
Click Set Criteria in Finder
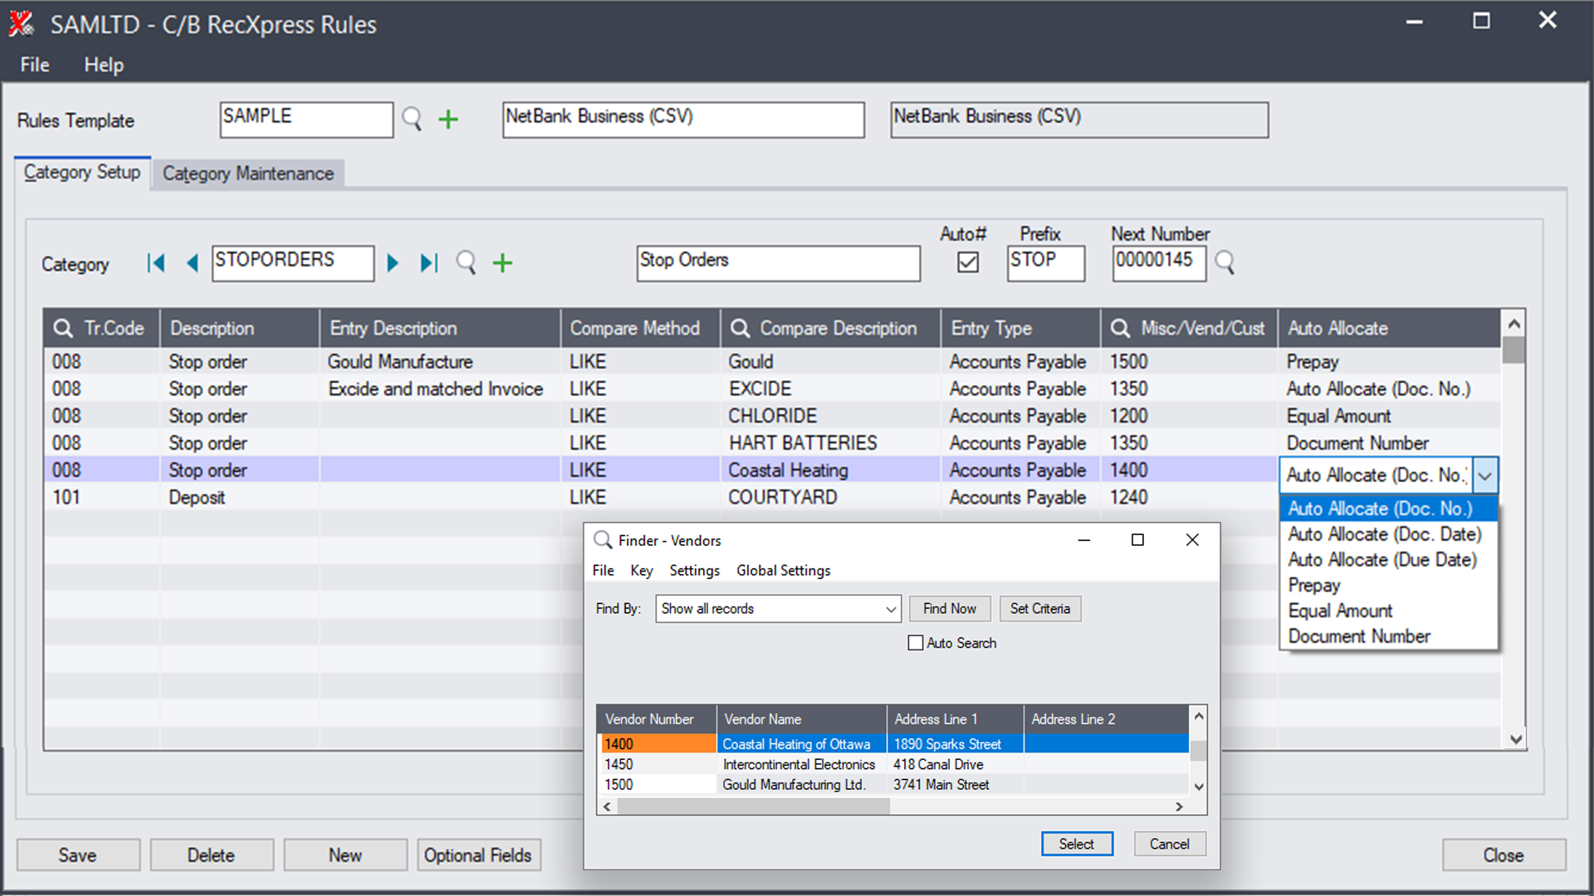click(1040, 609)
